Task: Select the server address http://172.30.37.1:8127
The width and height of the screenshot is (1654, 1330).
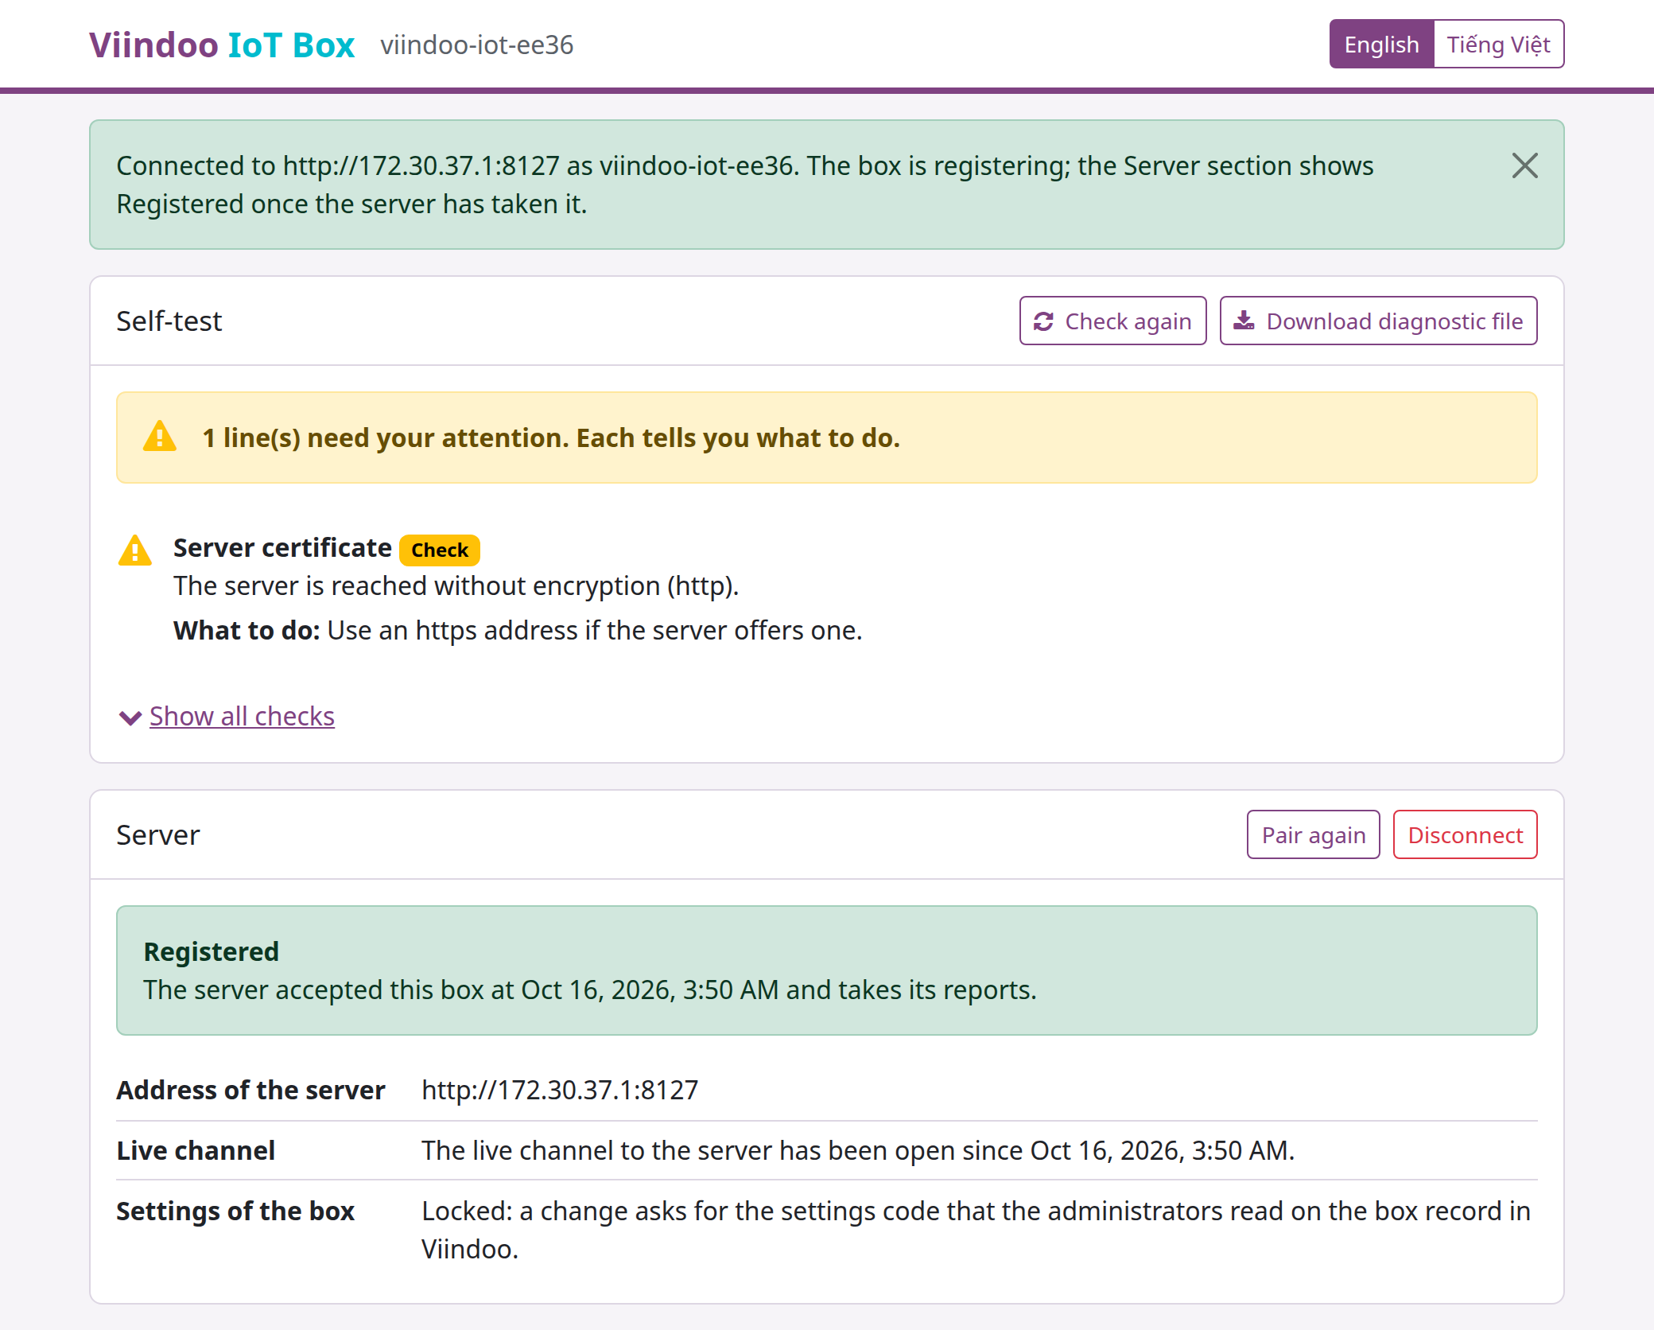Action: [560, 1090]
